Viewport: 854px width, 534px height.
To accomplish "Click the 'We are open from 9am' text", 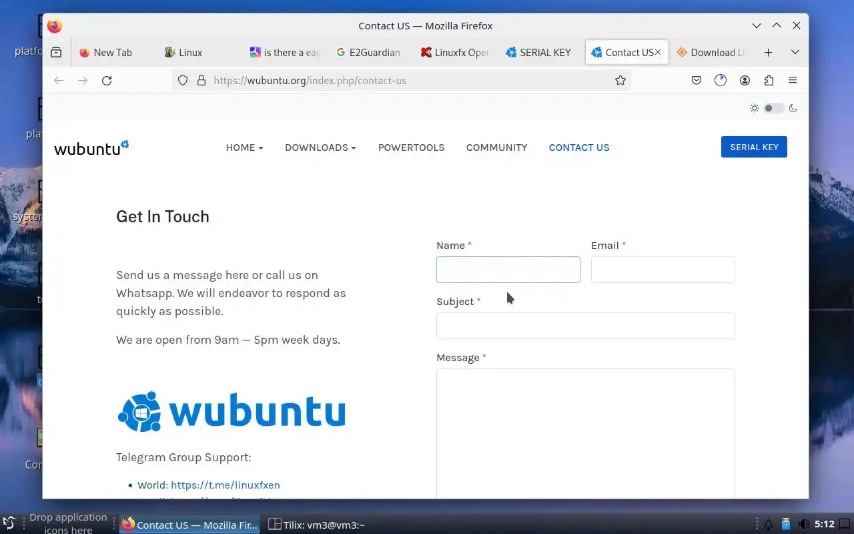I will click(x=228, y=340).
